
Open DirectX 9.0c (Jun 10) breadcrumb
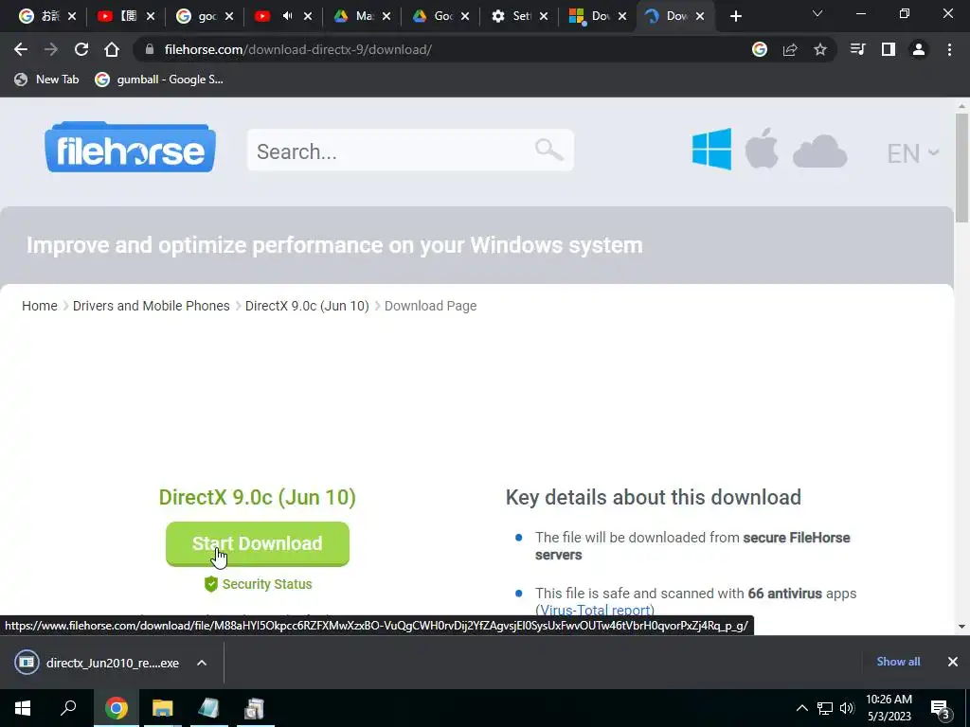click(307, 306)
